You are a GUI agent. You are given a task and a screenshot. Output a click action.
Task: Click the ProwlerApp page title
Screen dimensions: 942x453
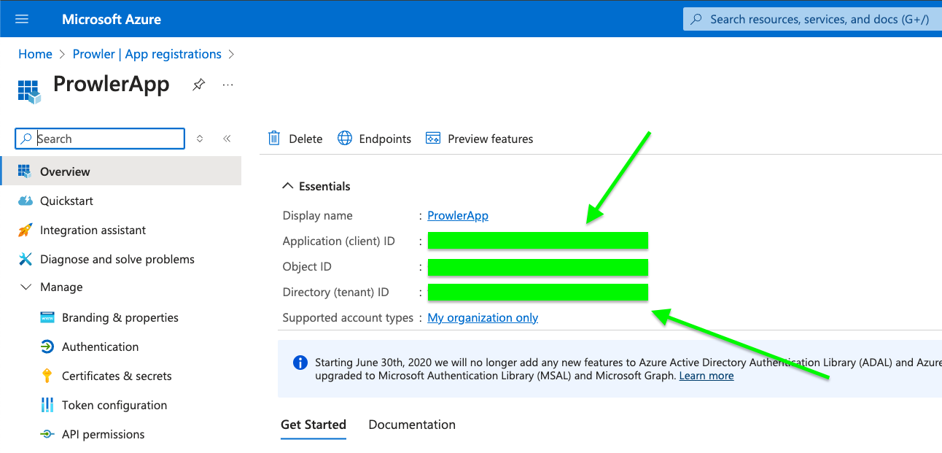pyautogui.click(x=112, y=84)
